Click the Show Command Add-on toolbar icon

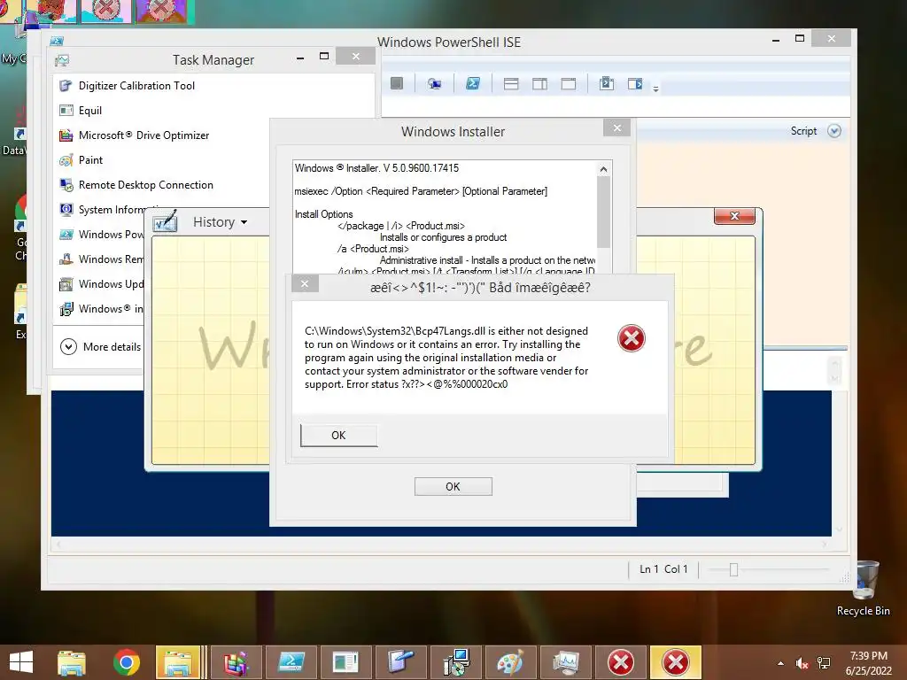(635, 84)
